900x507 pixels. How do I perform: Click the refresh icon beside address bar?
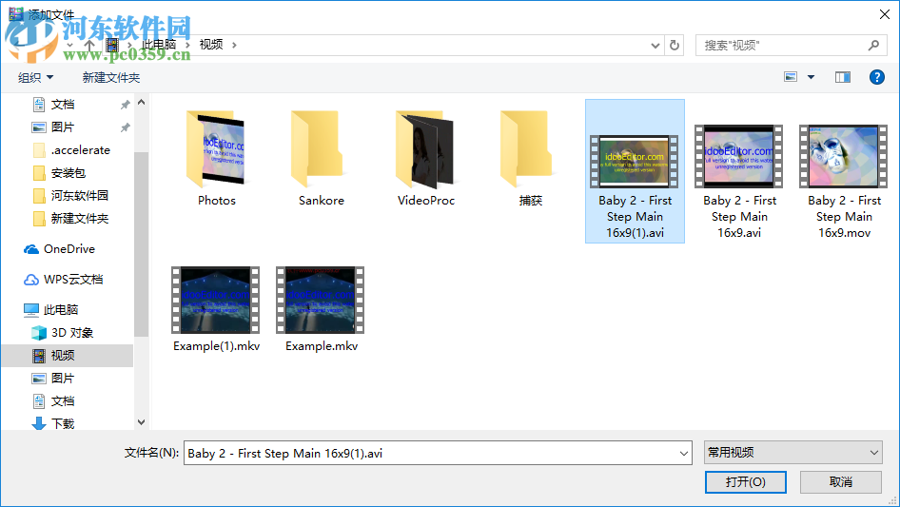pyautogui.click(x=675, y=45)
